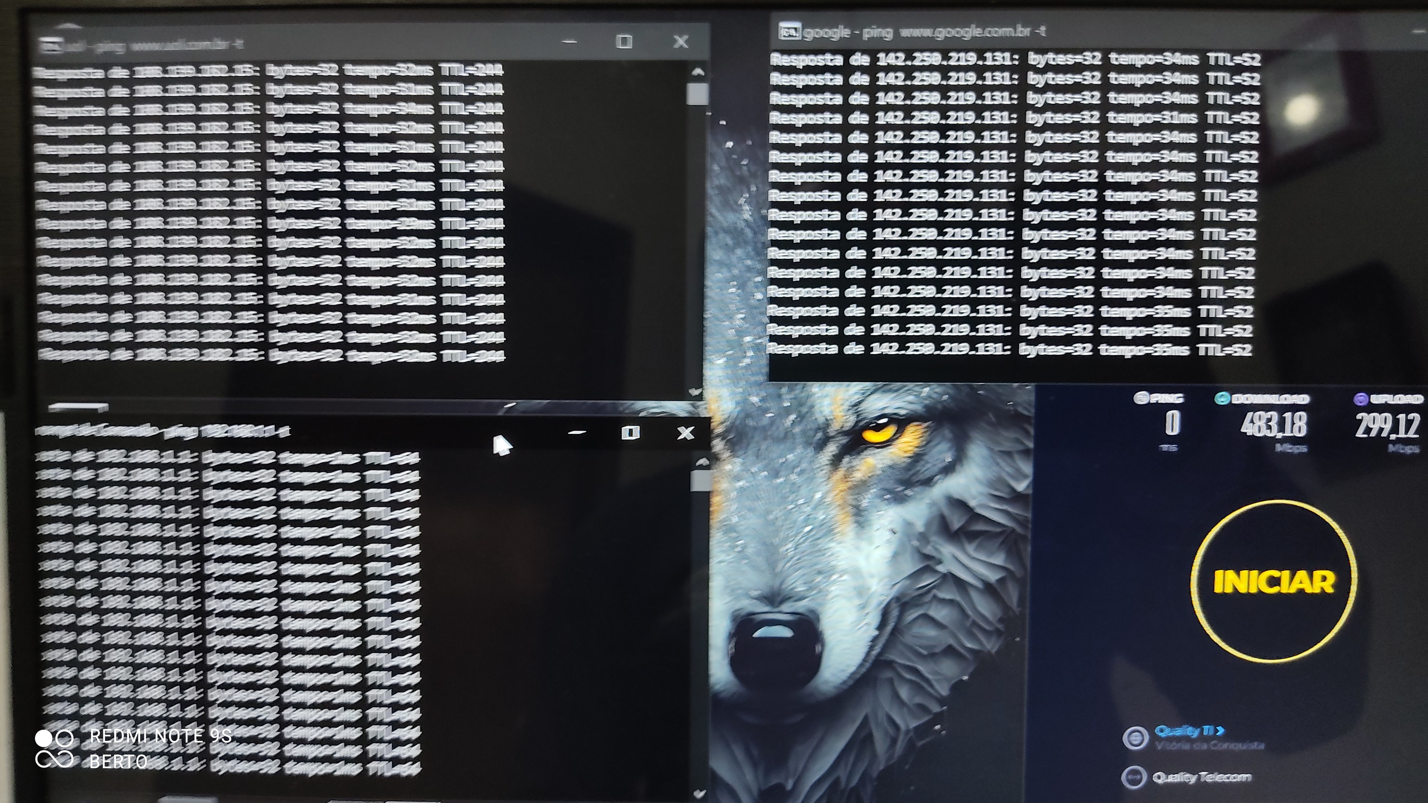The image size is (1428, 803).
Task: Maximize the 192.168.1.1 ping window
Action: pyautogui.click(x=630, y=432)
